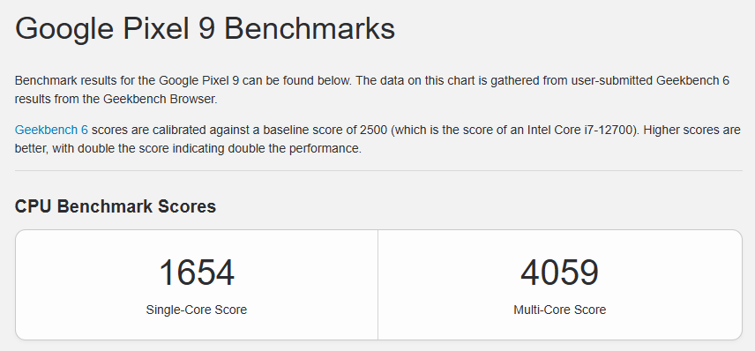Screen dimensions: 755x351
Task: Click the vertical divider between score cards
Action: pos(378,285)
